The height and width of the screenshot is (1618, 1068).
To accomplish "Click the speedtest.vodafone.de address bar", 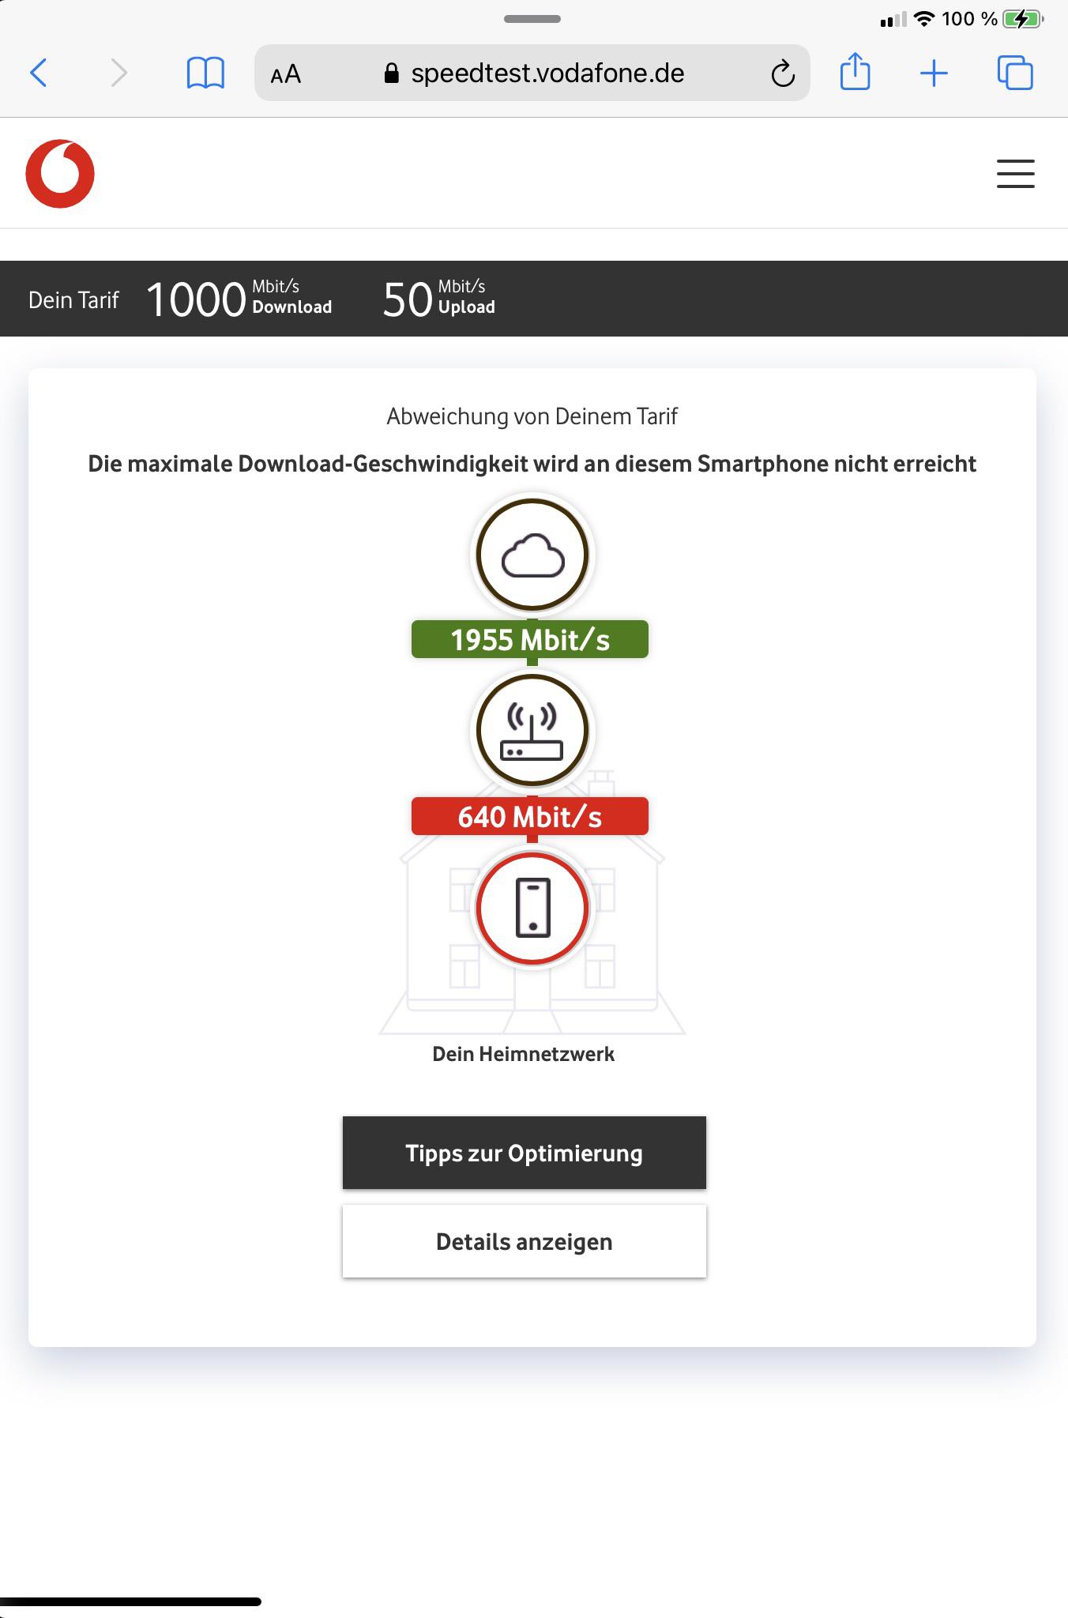I will [x=548, y=73].
